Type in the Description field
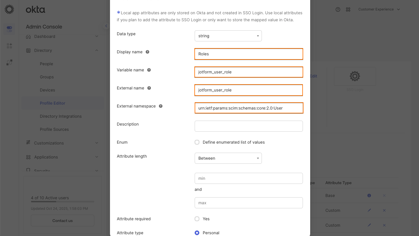Viewport: 419px width, 236px height. pos(248,126)
